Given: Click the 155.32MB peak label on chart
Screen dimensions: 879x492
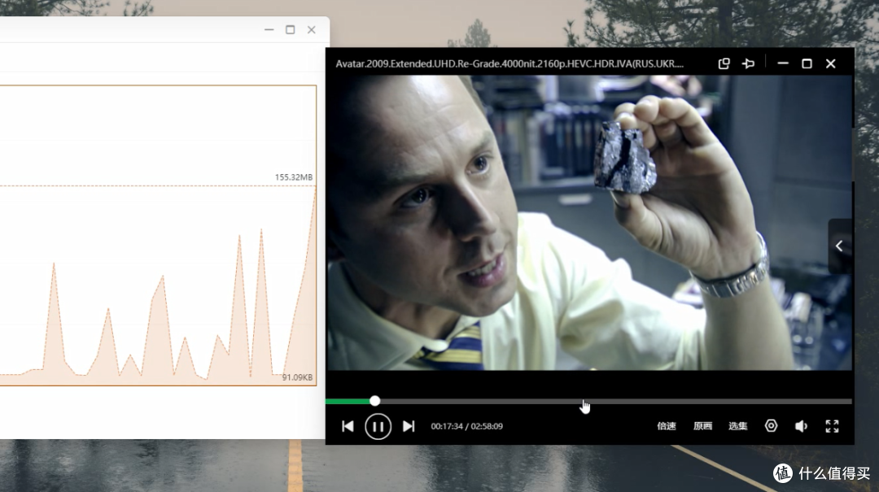Looking at the screenshot, I should 294,177.
